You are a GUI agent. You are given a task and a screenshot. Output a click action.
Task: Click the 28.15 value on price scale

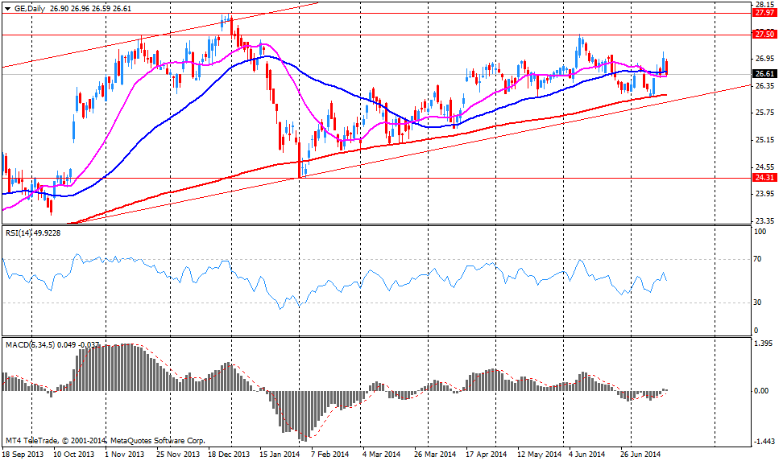click(x=764, y=4)
